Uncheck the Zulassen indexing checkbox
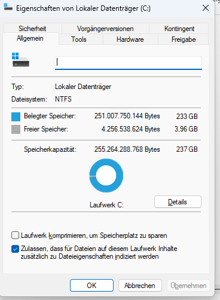Image resolution: width=220 pixels, height=300 pixels. [x=16, y=249]
